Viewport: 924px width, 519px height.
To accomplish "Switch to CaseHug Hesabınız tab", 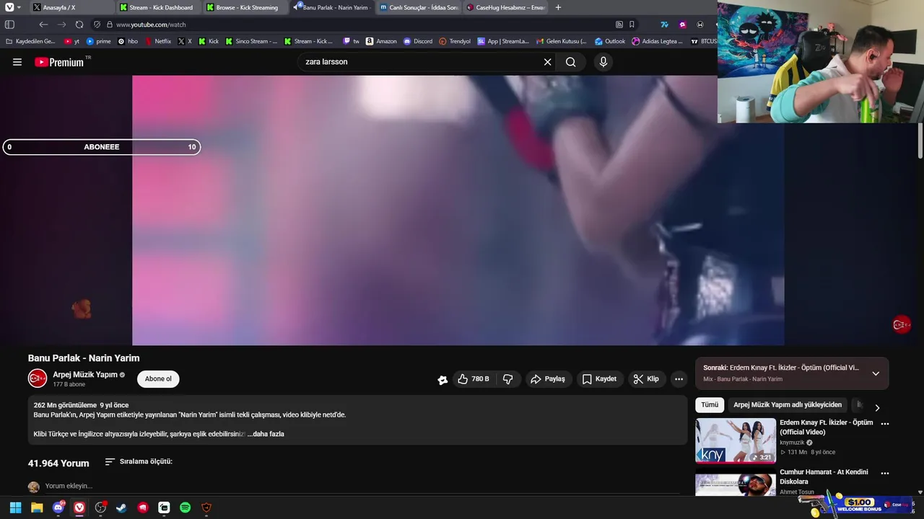I will pos(505,7).
